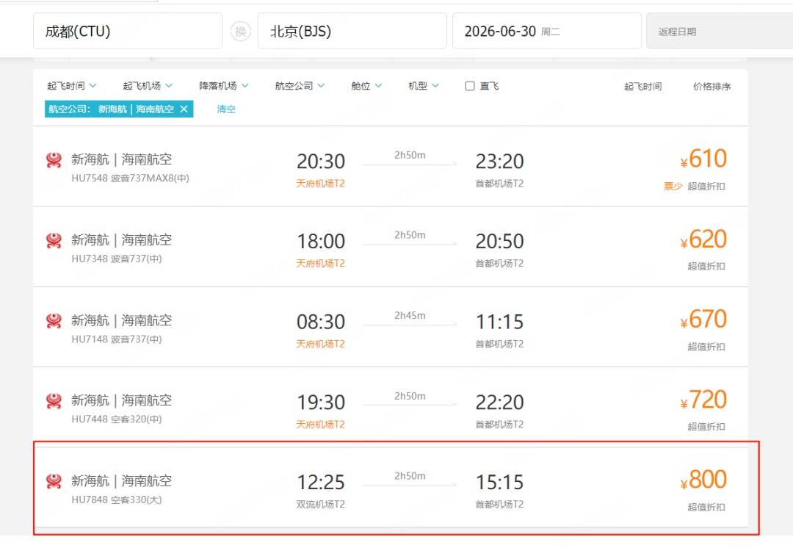The width and height of the screenshot is (793, 548).
Task: Sort by 起飞时间 on the right
Action: [642, 87]
